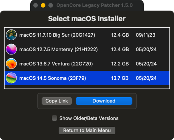This screenshot has width=174, height=140.
Task: Minimize window with the yellow button
Action: coord(43,5)
